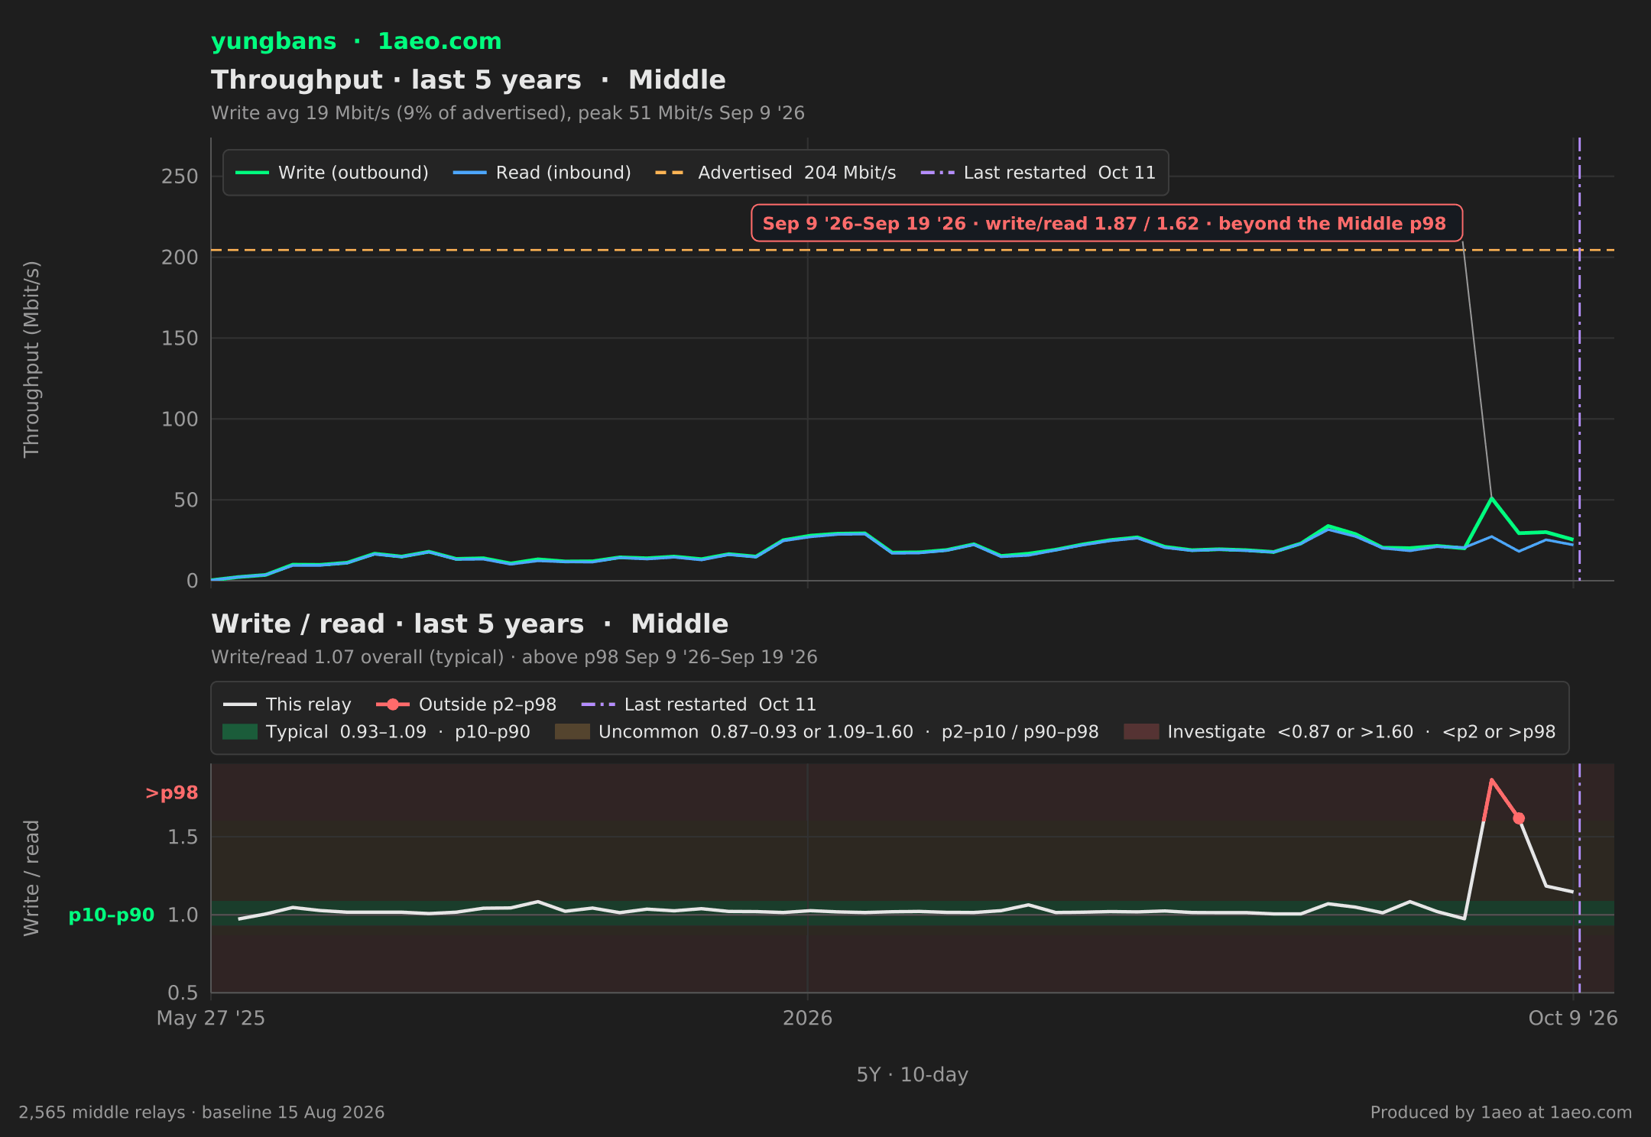Click Produced by 1aeo at 1aeo.com
This screenshot has width=1651, height=1137.
(1501, 1113)
